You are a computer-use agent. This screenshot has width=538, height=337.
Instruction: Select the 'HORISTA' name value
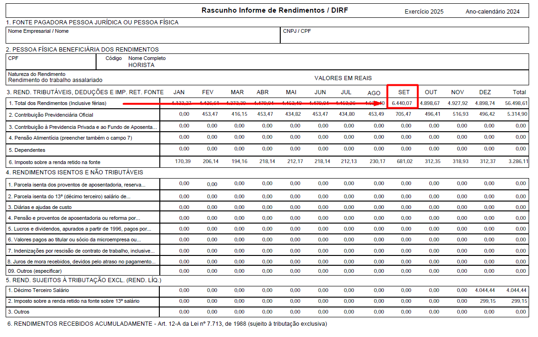point(142,65)
